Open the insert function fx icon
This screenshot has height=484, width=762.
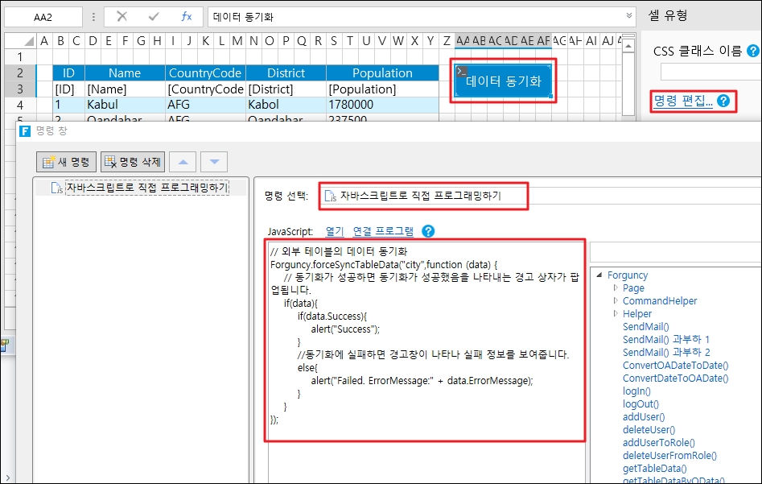click(x=186, y=16)
